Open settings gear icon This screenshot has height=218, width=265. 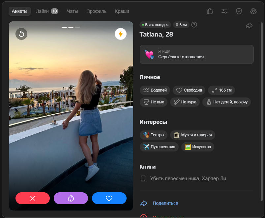(x=253, y=11)
